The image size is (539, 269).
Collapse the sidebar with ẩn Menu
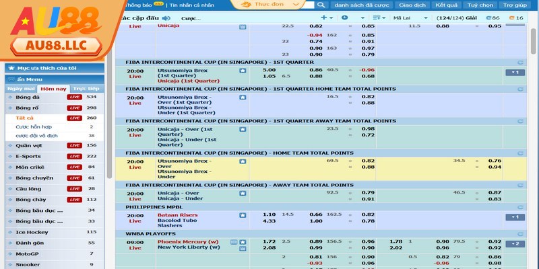point(55,79)
